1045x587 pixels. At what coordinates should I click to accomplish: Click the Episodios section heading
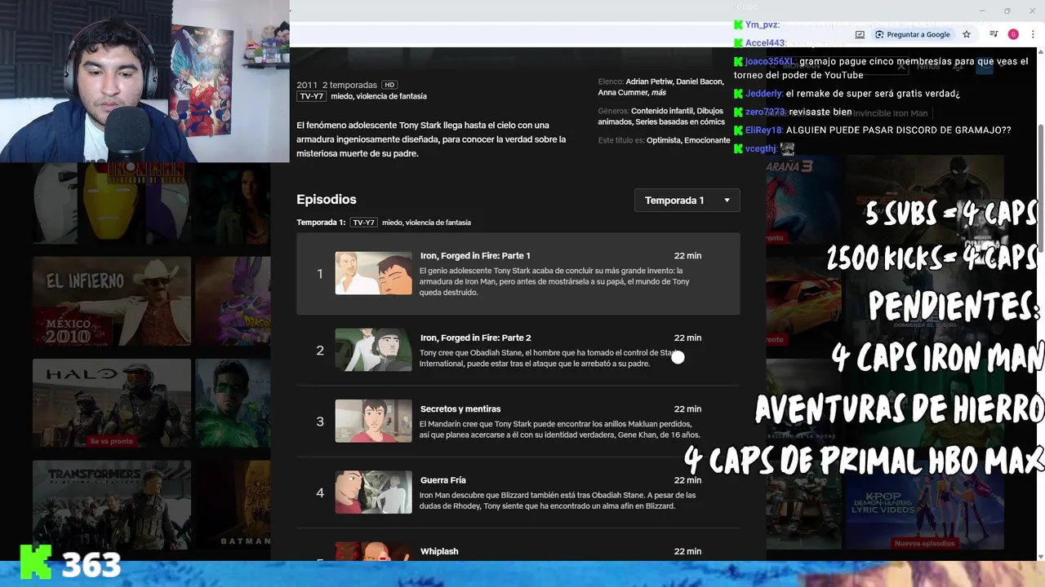point(327,200)
